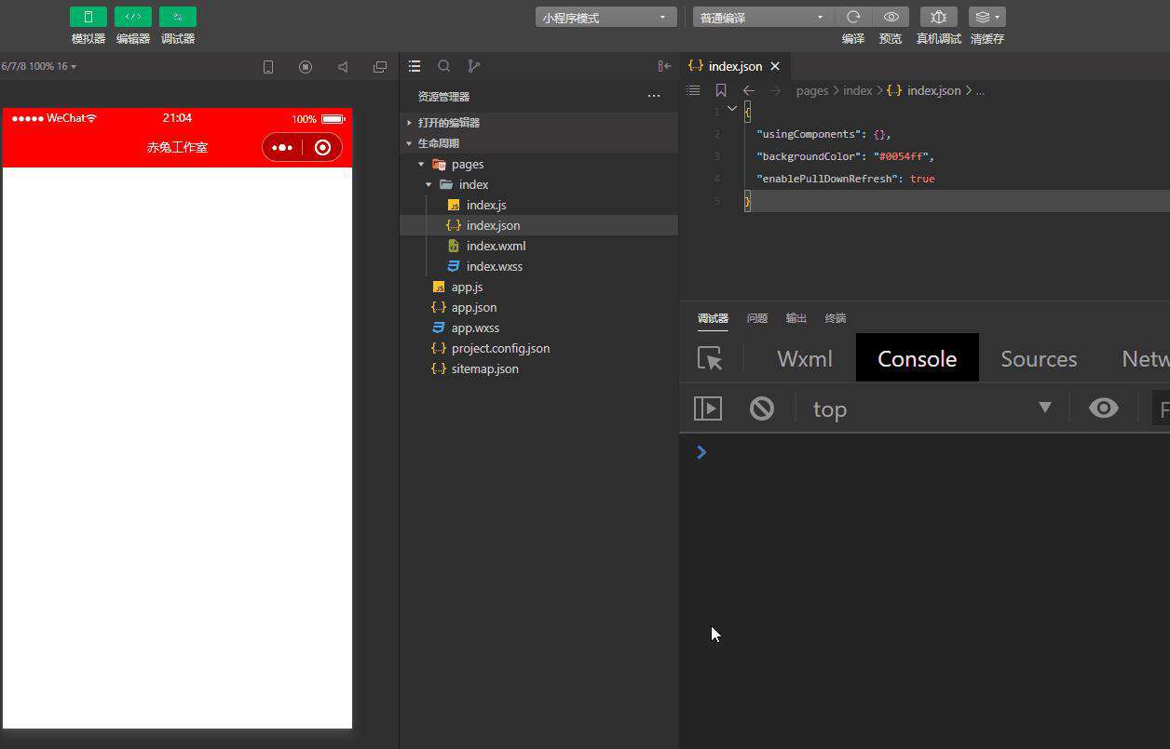Open index.js file
Screen dimensions: 1170x749
[538, 205]
